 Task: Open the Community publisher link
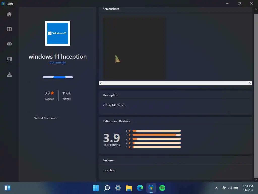58,62
